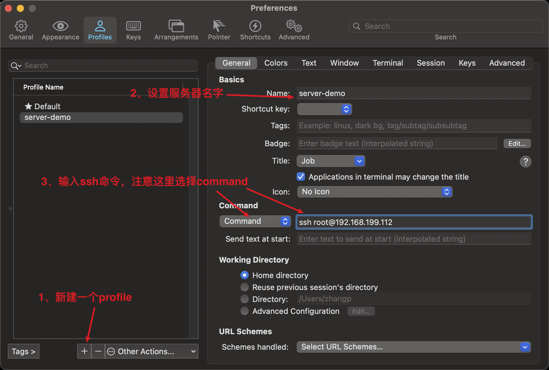Choose the Advanced Configuration working directory option
The height and width of the screenshot is (370, 549).
[x=244, y=311]
